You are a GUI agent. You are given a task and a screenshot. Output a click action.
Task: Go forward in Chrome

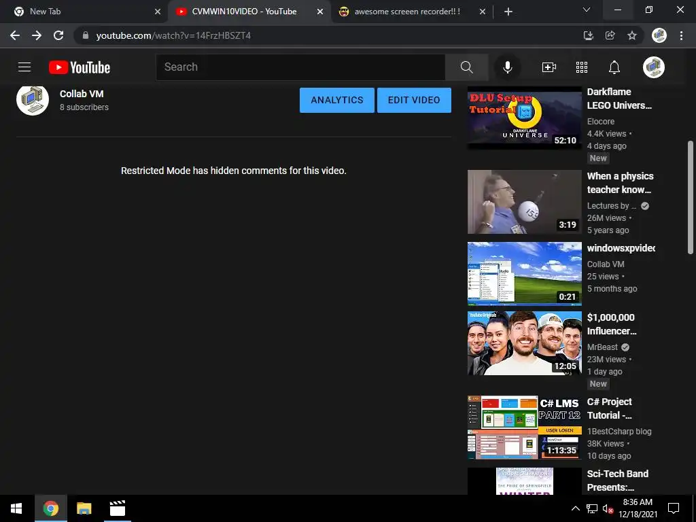point(37,35)
